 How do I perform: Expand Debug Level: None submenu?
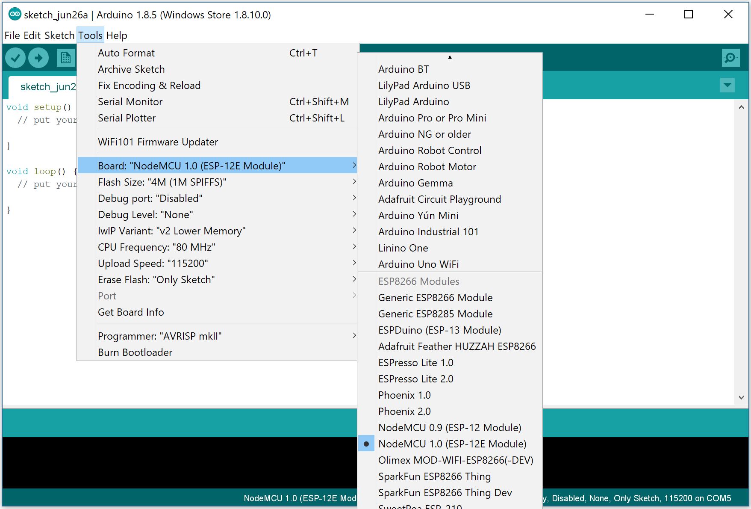[217, 214]
